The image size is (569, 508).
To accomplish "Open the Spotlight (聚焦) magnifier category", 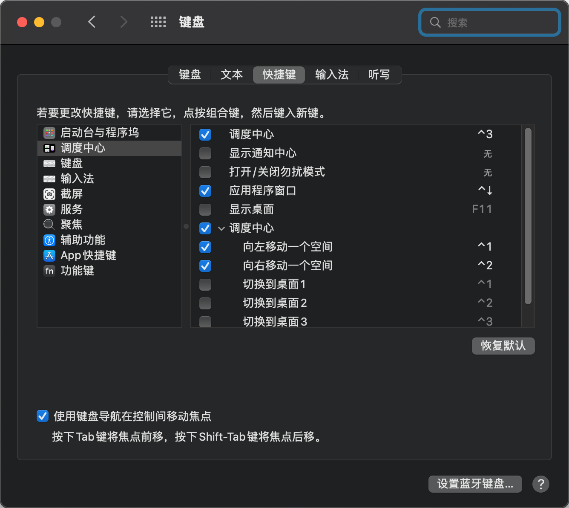I will coord(49,225).
